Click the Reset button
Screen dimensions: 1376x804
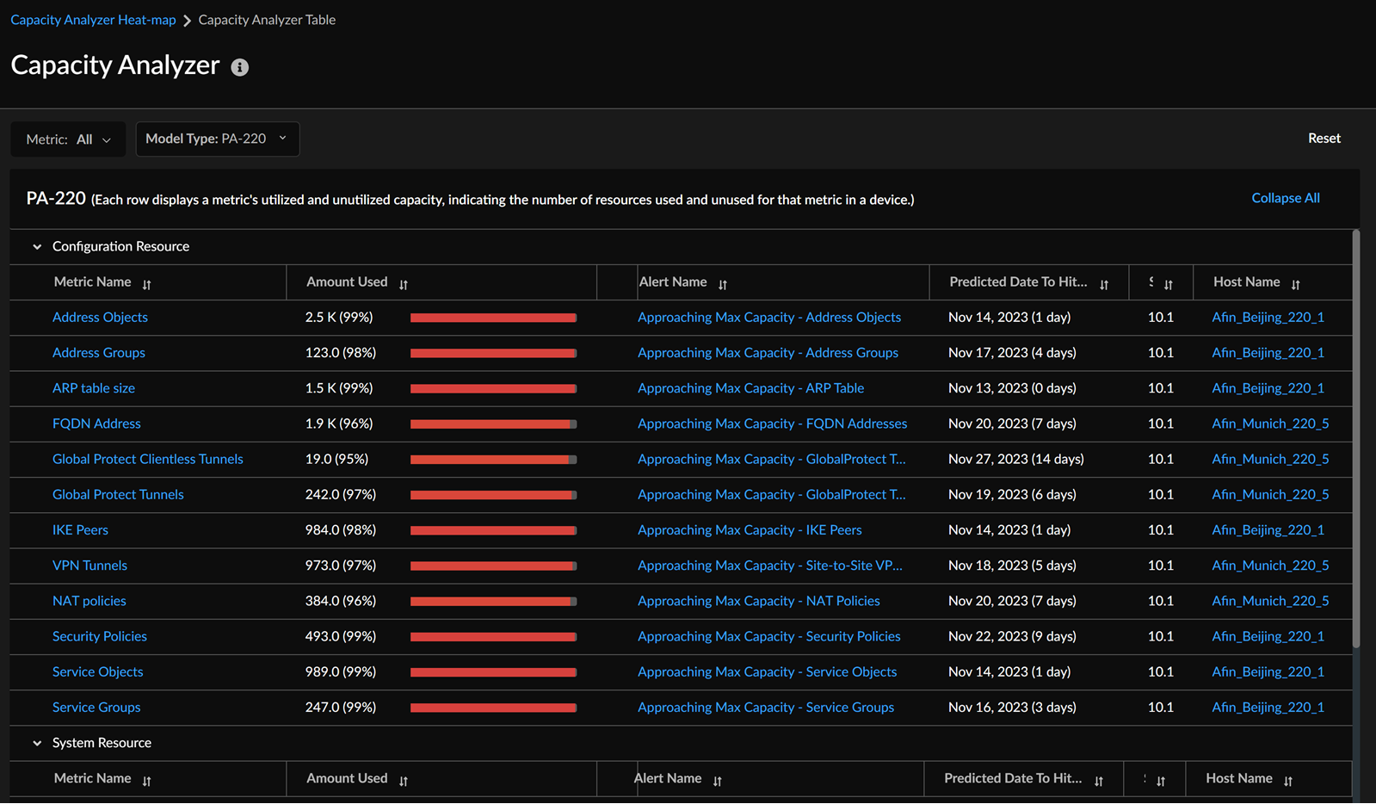(x=1324, y=139)
